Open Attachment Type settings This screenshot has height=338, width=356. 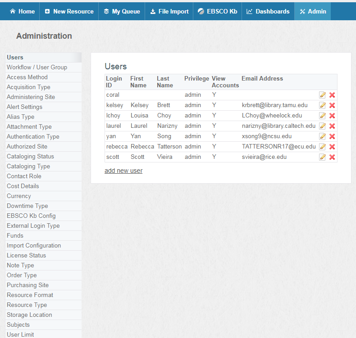[43, 127]
